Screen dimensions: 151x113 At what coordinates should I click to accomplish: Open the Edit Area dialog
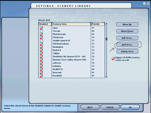pyautogui.click(x=127, y=38)
